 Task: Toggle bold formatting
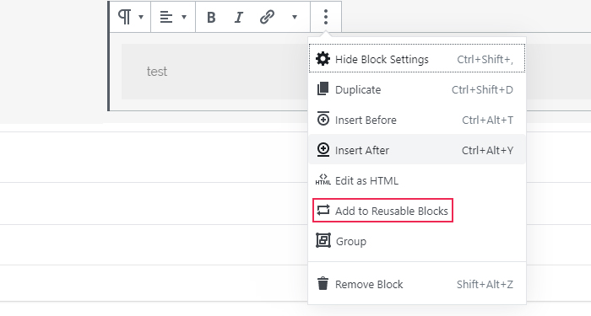point(211,17)
